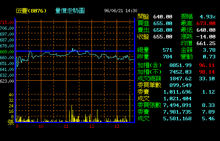Select the sell lots value 7,981,735
Screen dimensions: 220x141
[177, 112]
